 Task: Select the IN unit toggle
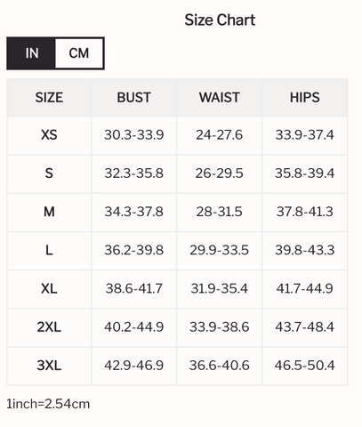(31, 53)
